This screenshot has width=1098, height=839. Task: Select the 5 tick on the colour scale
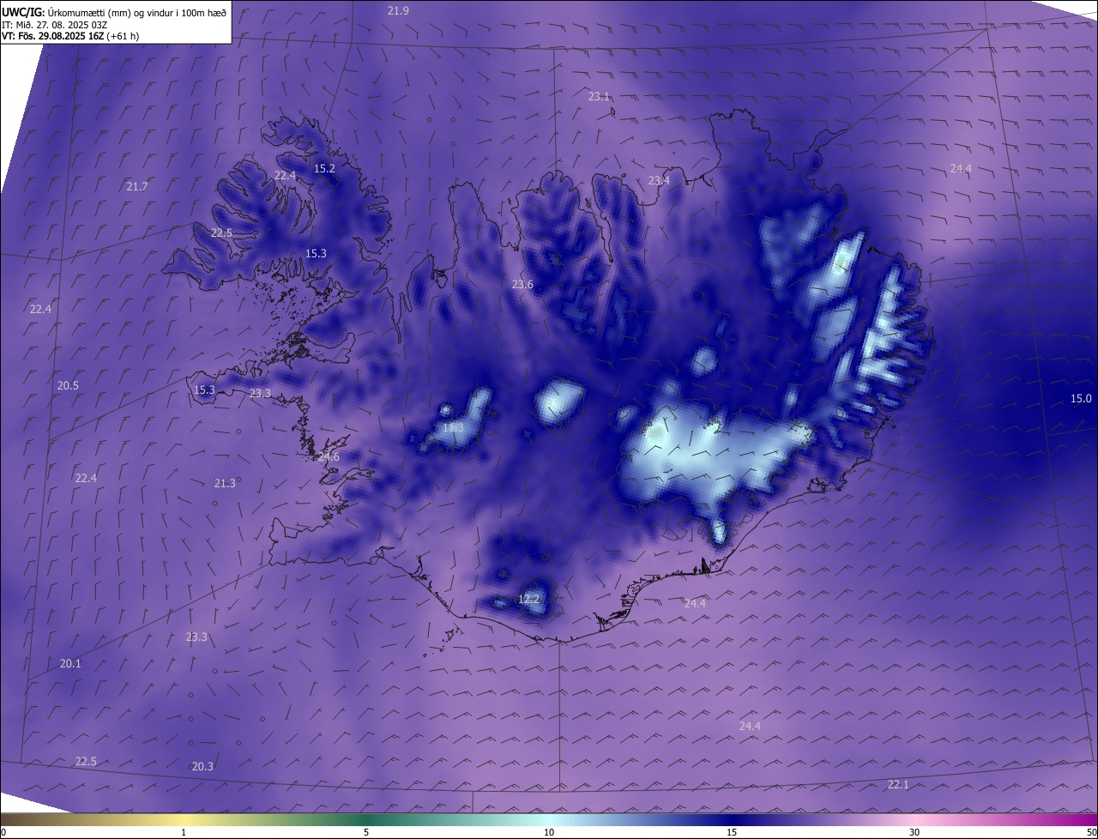[366, 832]
